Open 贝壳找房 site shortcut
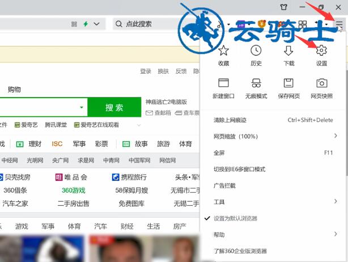This screenshot has height=262, width=348. point(15,177)
